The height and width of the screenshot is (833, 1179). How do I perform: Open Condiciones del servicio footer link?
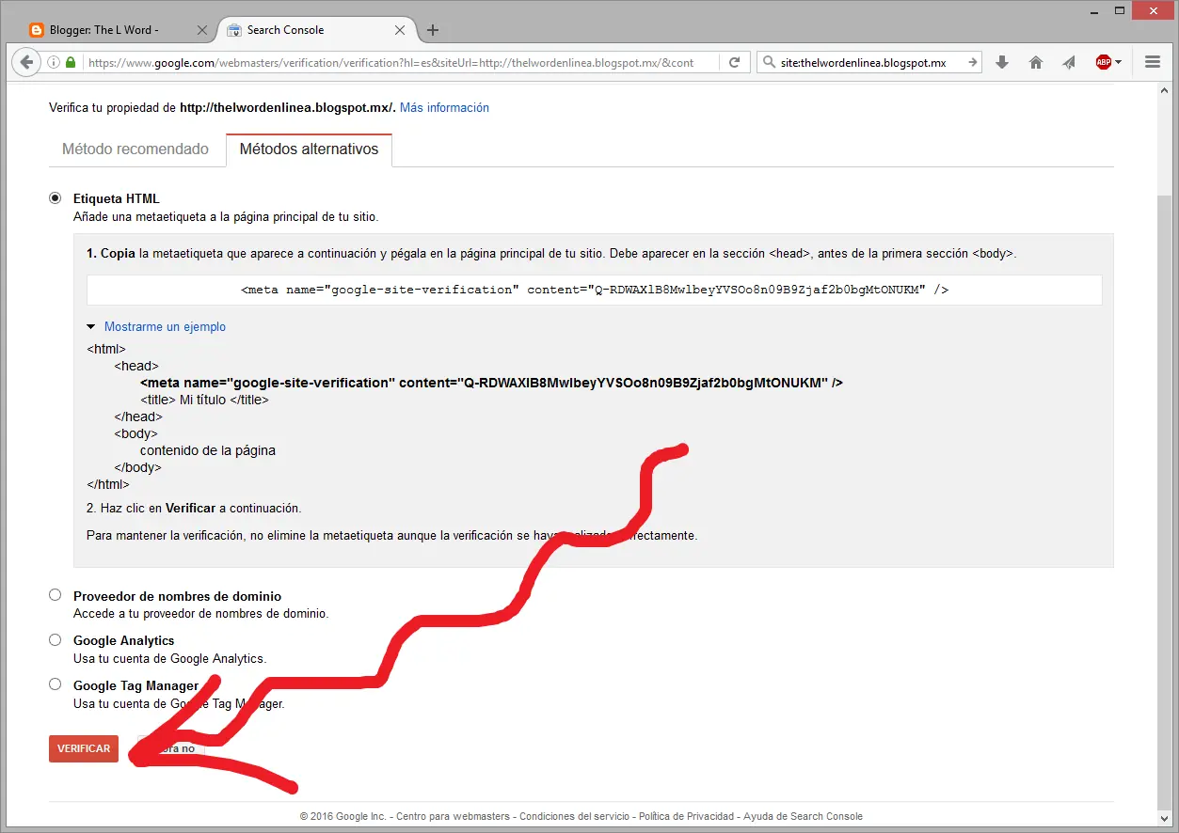[574, 816]
